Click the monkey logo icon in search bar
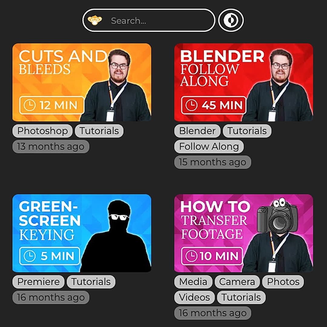Viewport: 327px width, 327px height. (x=95, y=20)
